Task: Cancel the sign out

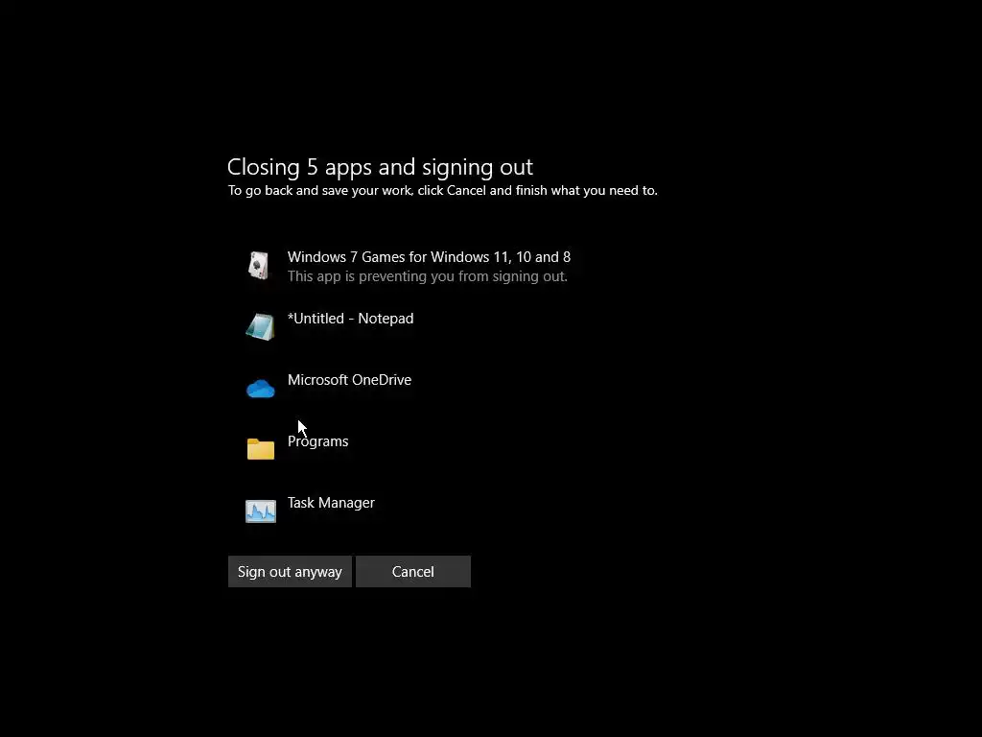Action: pyautogui.click(x=412, y=572)
